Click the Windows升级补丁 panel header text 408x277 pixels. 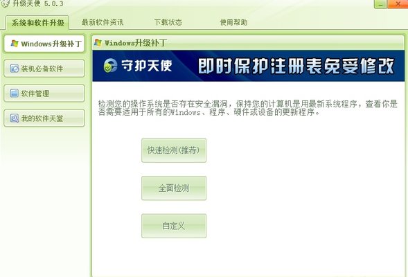(136, 43)
